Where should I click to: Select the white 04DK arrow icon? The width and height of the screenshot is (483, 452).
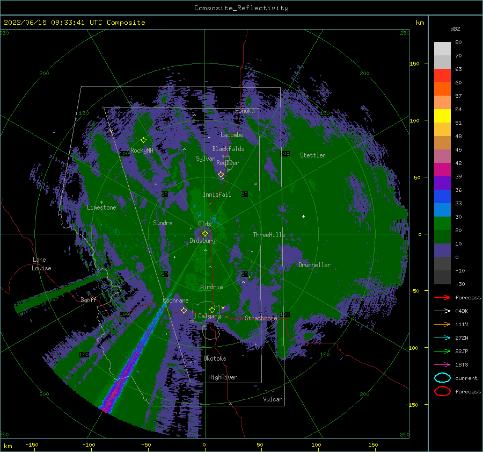point(442,311)
